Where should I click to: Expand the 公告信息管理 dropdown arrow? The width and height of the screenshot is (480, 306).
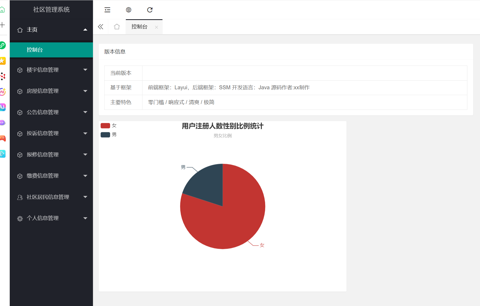(x=85, y=112)
